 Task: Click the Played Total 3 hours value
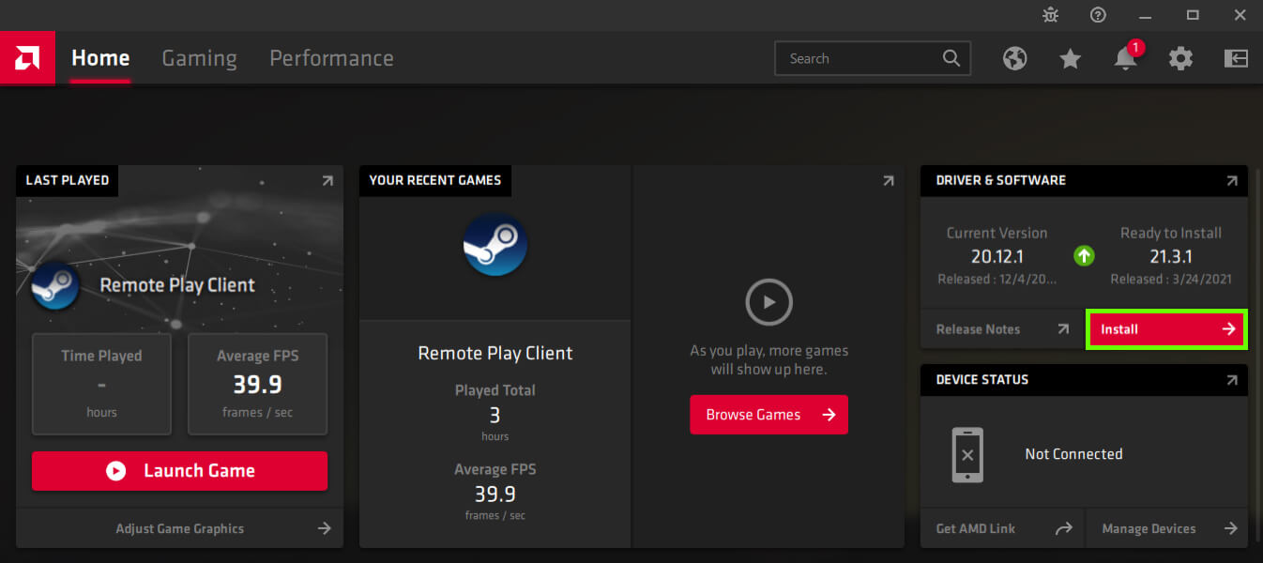coord(495,414)
